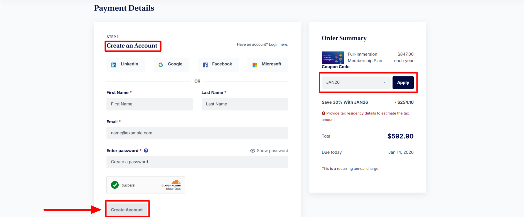Sign up with the Microsoft button
This screenshot has height=217, width=524.
(x=268, y=65)
